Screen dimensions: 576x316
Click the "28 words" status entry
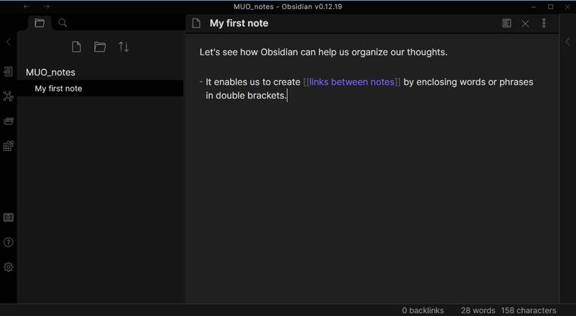pyautogui.click(x=478, y=310)
